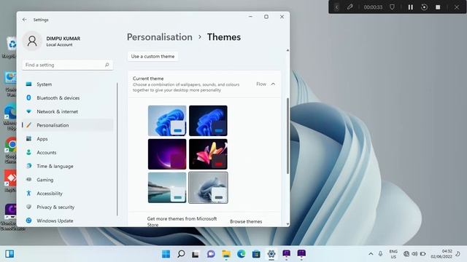Click the Use a custom theme button
467x262 pixels.
pos(153,57)
